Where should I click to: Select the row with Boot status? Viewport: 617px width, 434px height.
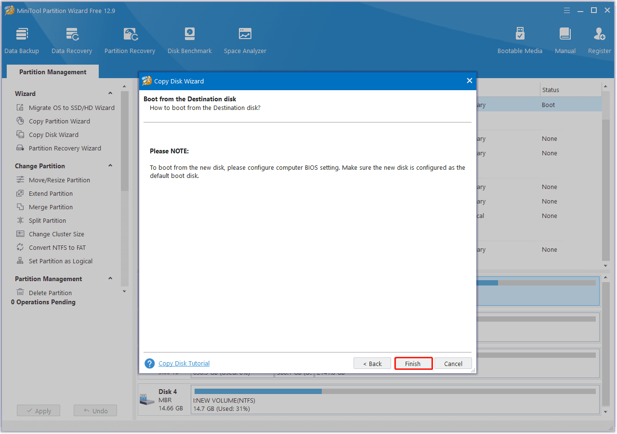[x=539, y=105]
